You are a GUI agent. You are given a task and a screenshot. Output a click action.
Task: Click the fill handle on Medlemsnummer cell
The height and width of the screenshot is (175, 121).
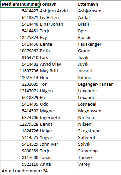click(39, 7)
